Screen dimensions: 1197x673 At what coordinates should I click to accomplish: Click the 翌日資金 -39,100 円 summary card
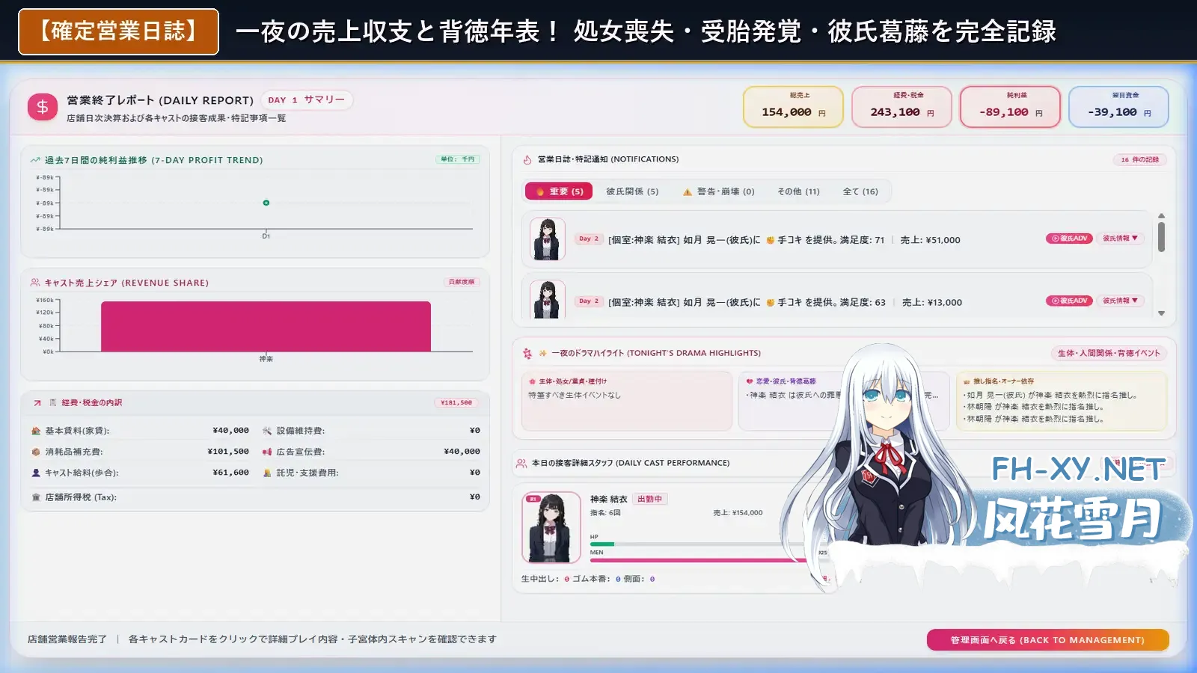click(1118, 107)
